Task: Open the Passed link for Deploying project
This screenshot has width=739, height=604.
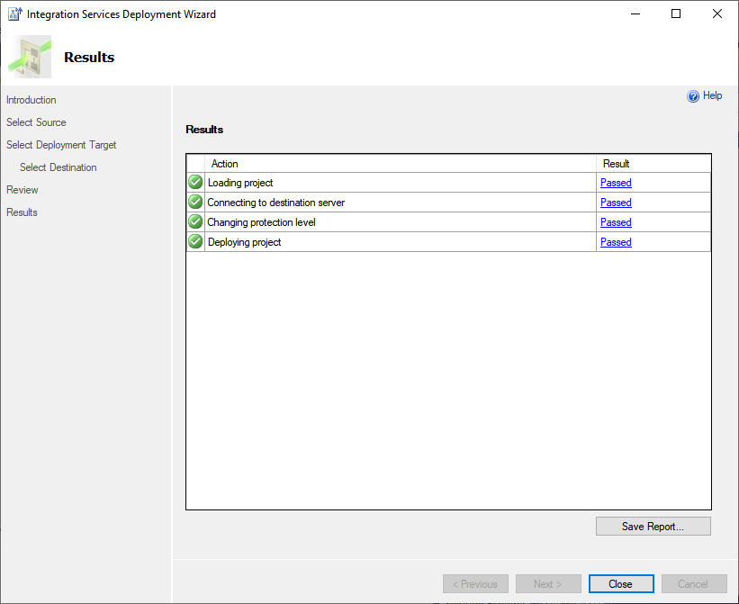Action: tap(616, 242)
